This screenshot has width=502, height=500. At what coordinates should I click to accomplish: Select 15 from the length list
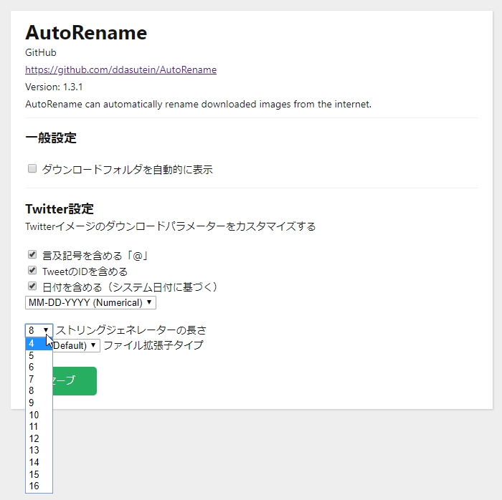click(x=39, y=474)
